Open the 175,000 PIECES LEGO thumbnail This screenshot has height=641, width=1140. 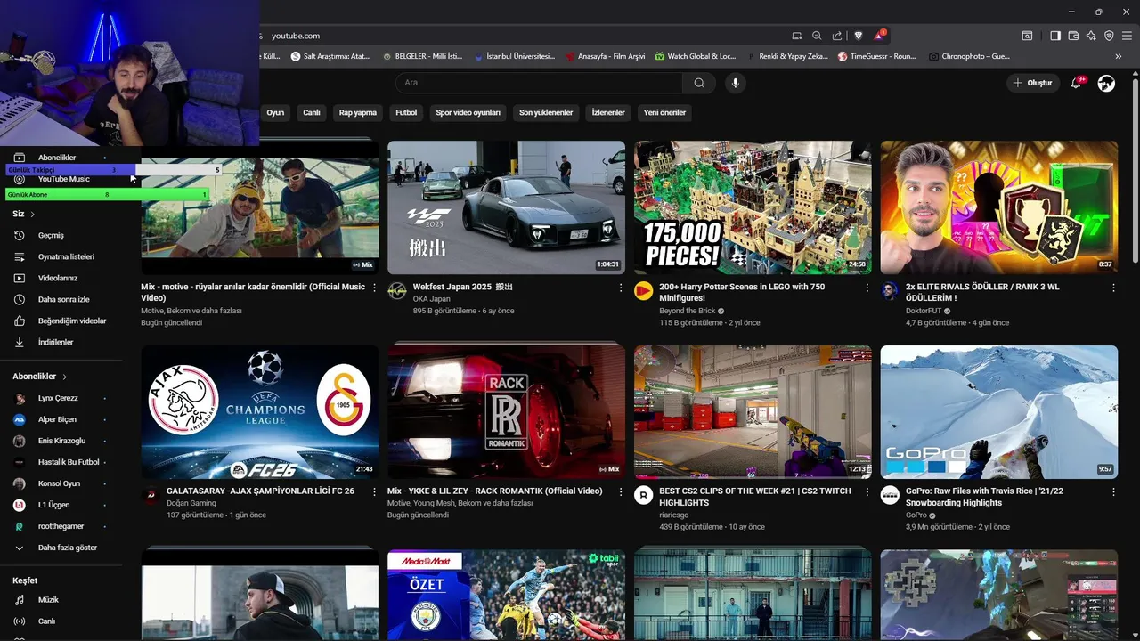point(753,207)
